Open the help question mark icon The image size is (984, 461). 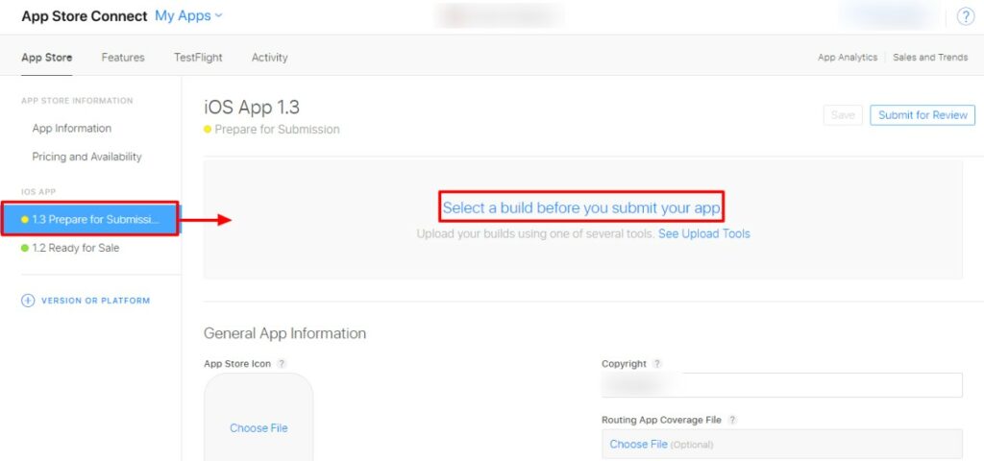(965, 17)
